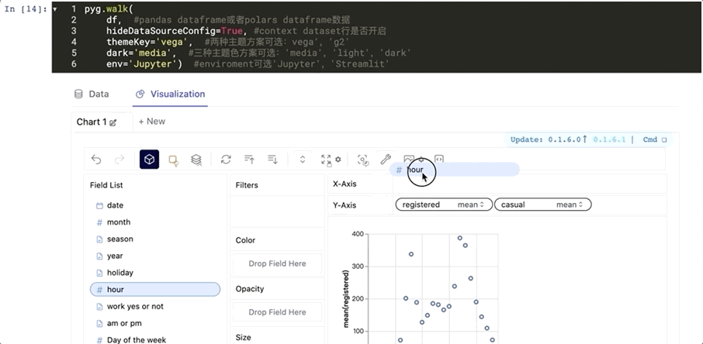Open the Chart 1 tab

(92, 122)
